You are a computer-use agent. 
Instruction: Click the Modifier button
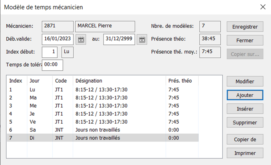click(245, 81)
